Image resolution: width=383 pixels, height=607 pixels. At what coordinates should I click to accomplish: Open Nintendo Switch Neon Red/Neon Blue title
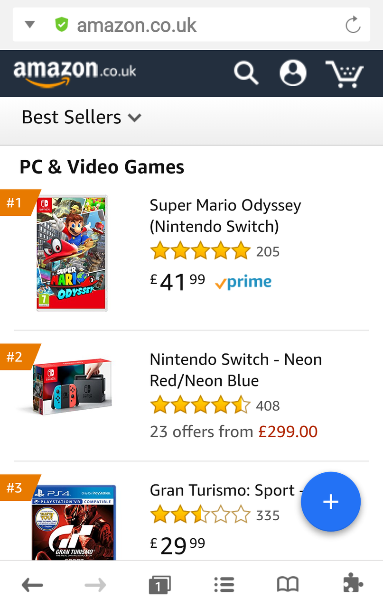tap(236, 370)
